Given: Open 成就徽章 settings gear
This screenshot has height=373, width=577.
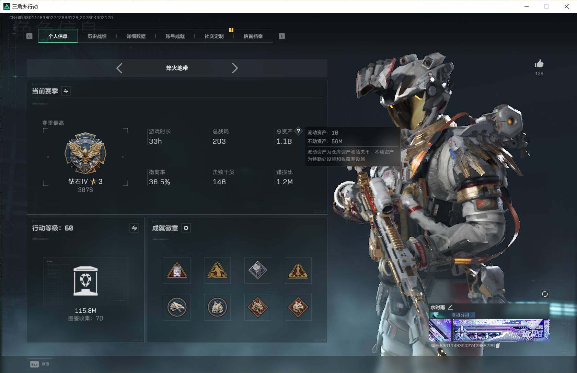Looking at the screenshot, I should 186,228.
